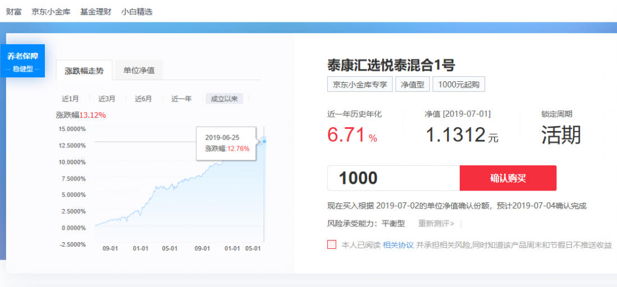
Task: Click the 重新测评 link
Action: (436, 224)
